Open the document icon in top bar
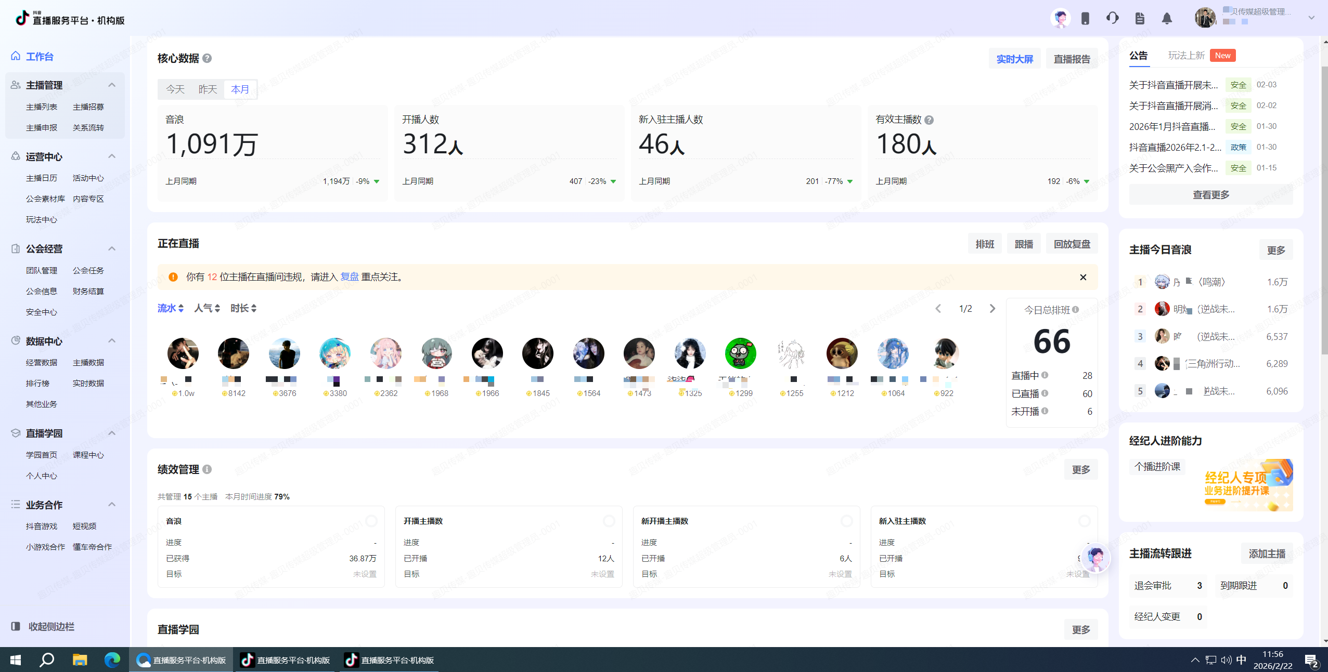This screenshot has width=1328, height=672. (x=1140, y=19)
